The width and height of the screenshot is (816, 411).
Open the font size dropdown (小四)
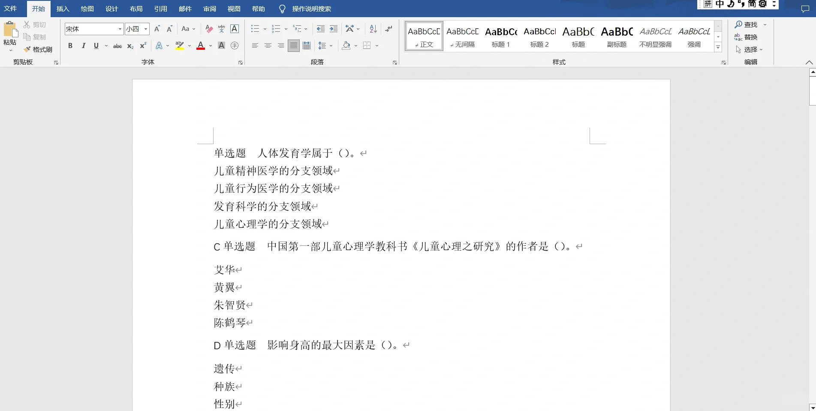146,29
